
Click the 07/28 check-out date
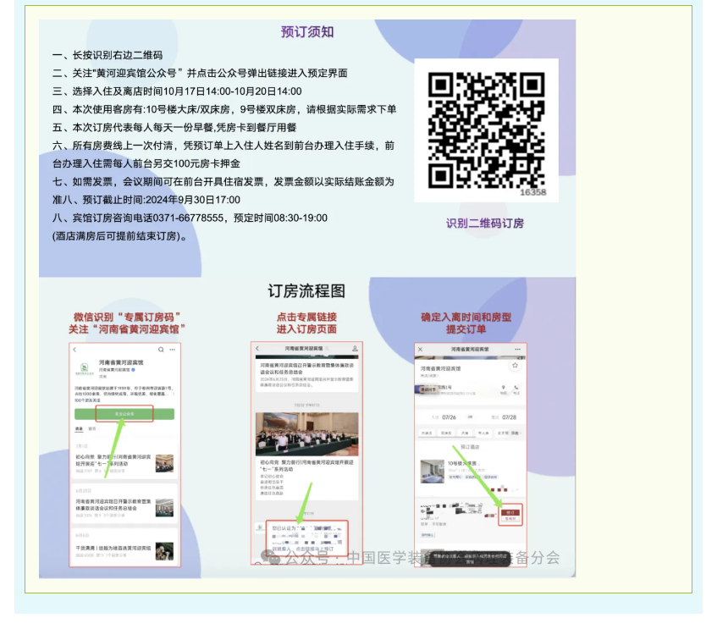pyautogui.click(x=509, y=417)
